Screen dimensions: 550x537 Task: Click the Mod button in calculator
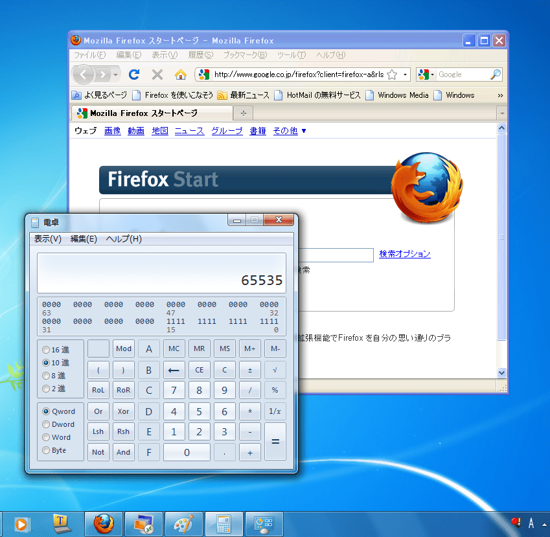click(x=124, y=348)
